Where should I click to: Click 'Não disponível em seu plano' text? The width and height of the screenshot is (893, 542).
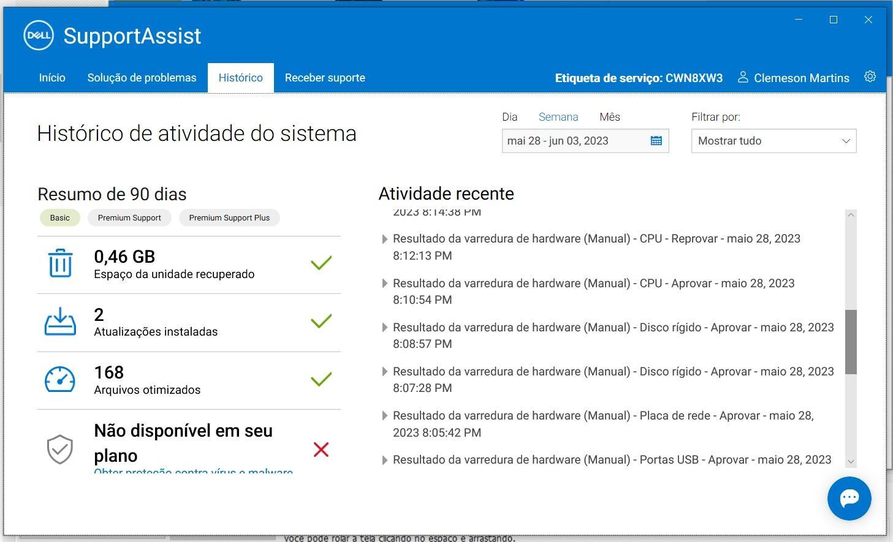tap(183, 443)
